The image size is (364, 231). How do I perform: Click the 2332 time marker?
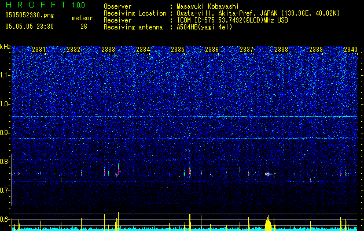(x=73, y=49)
